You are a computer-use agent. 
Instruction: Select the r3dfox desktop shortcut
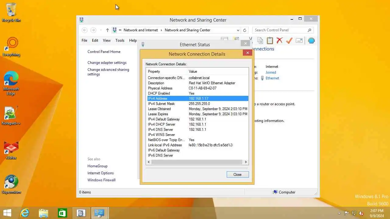coord(11,150)
